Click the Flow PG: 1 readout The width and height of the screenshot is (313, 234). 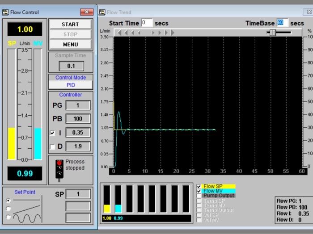pos(289,201)
